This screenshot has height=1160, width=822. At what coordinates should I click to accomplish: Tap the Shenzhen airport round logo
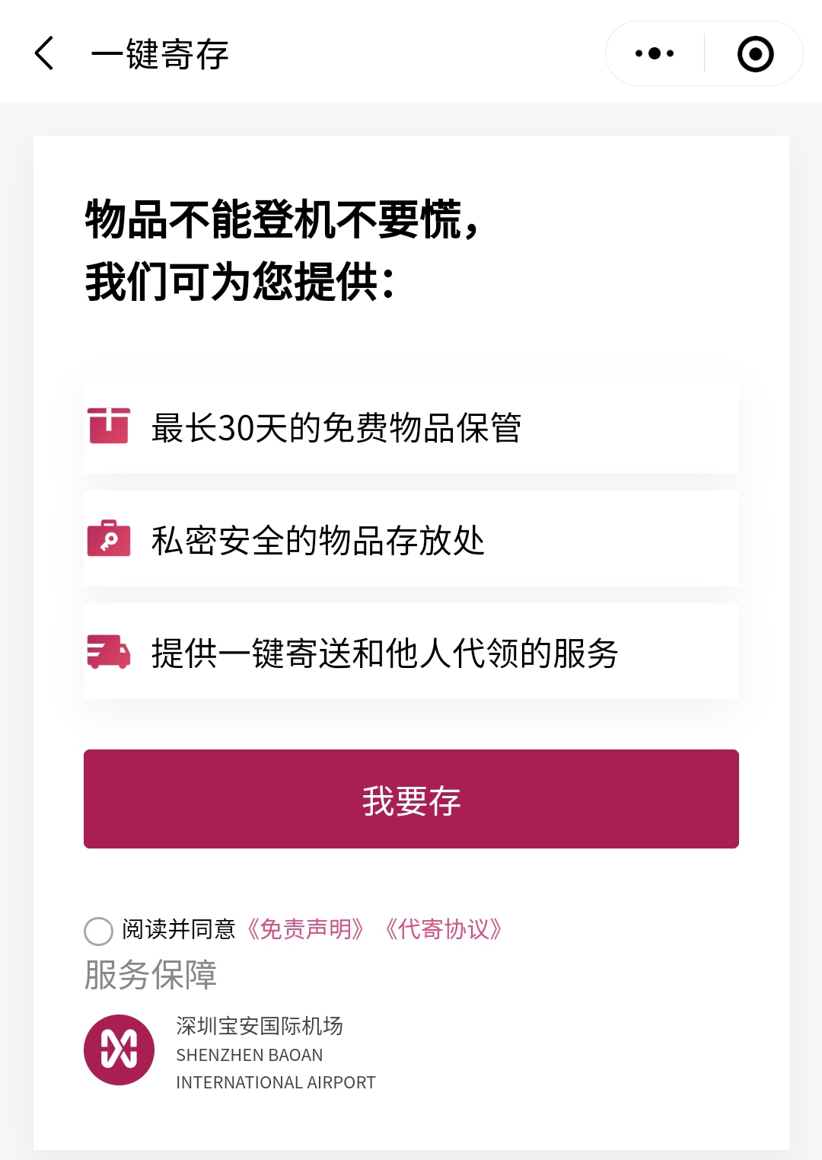coord(119,1050)
